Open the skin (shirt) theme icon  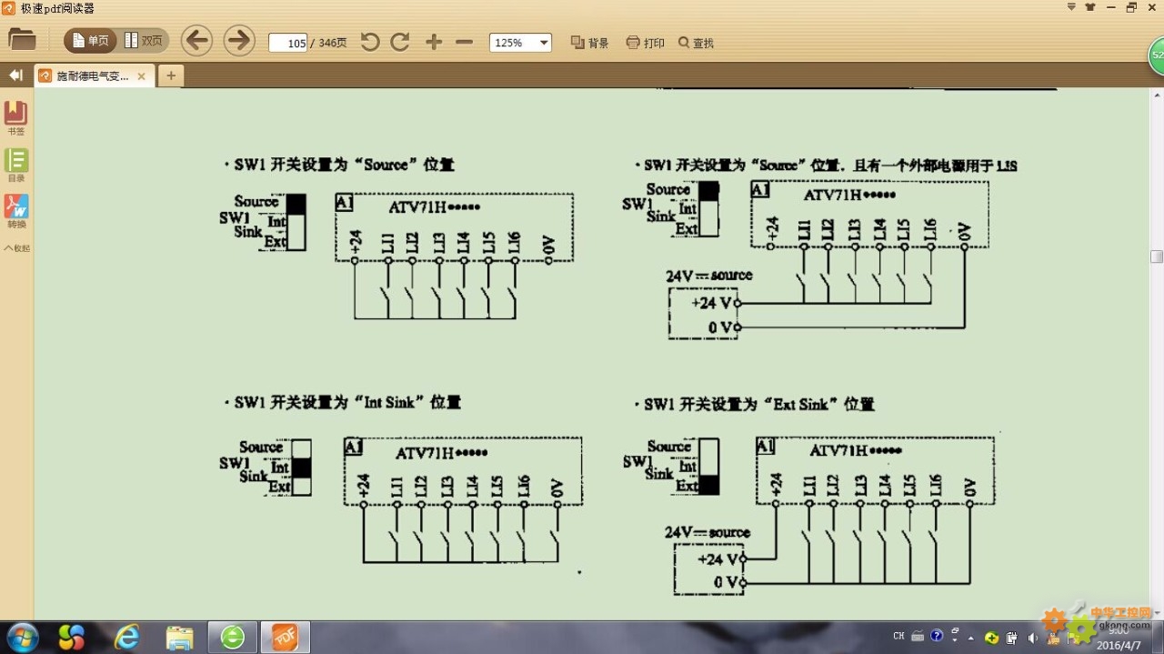[1091, 6]
